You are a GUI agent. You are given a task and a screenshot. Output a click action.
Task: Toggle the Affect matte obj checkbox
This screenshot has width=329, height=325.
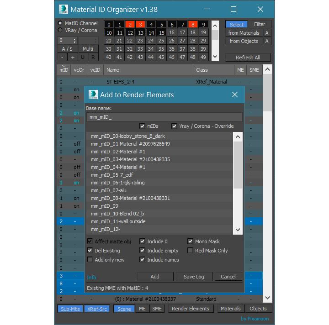pos(90,241)
